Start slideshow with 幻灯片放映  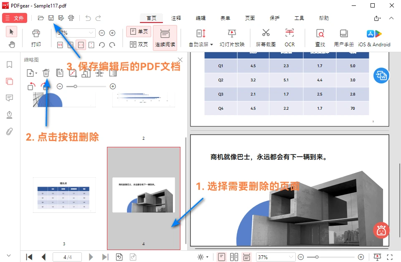click(232, 38)
